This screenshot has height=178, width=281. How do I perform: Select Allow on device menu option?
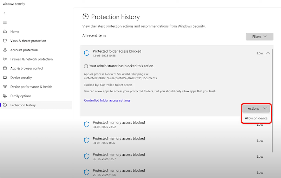pyautogui.click(x=256, y=118)
